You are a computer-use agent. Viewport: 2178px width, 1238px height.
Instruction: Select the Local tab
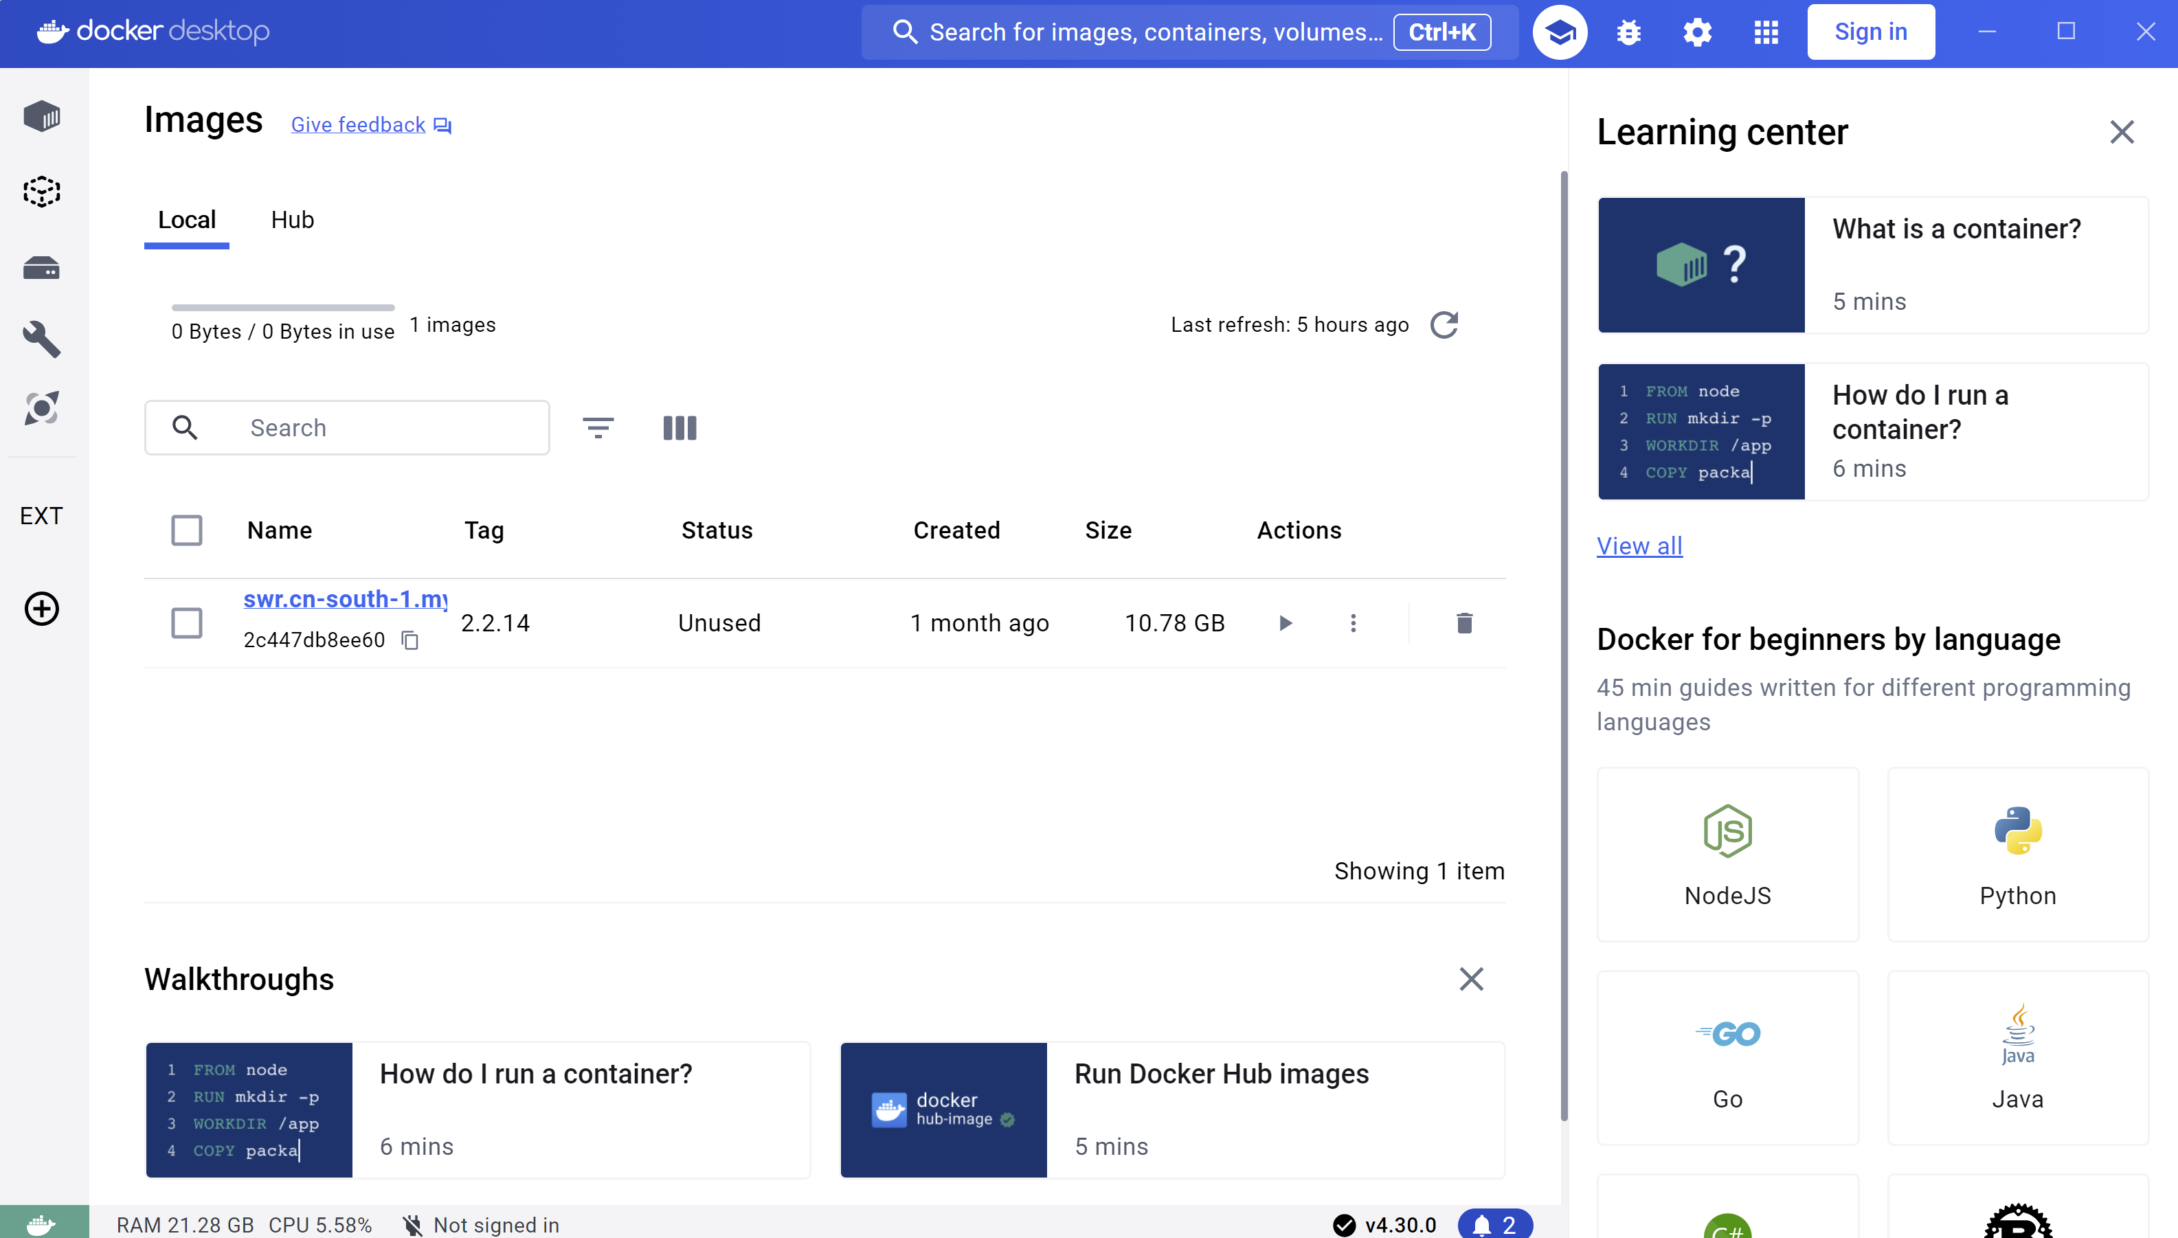186,221
